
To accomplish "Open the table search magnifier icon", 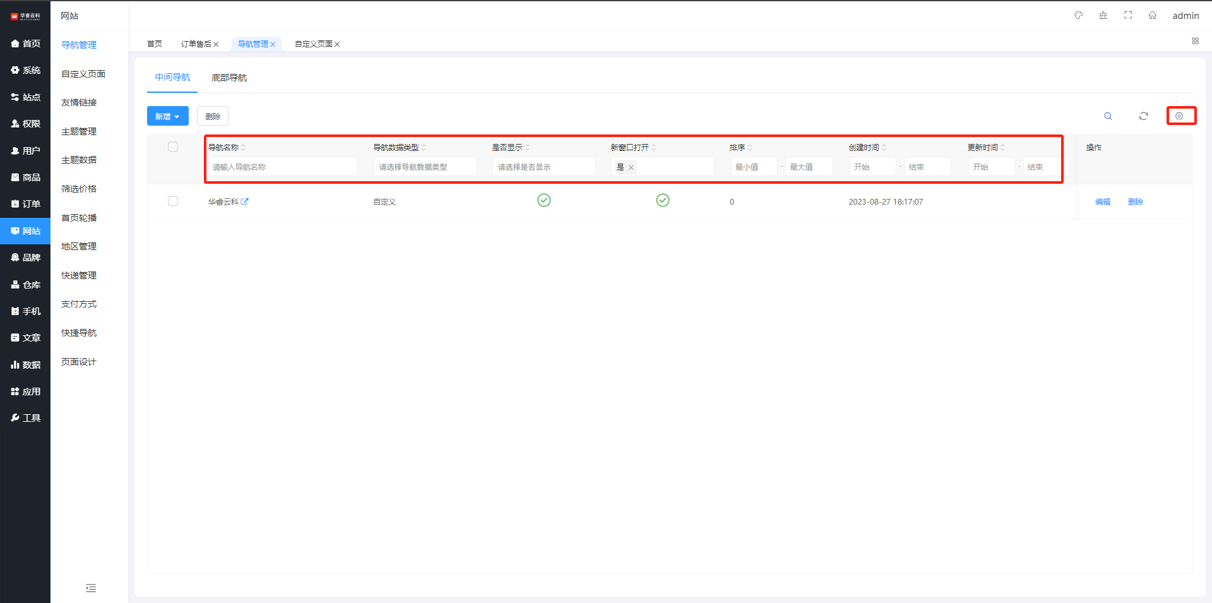I will [1107, 116].
